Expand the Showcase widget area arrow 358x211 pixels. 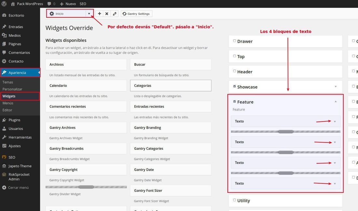pos(336,87)
